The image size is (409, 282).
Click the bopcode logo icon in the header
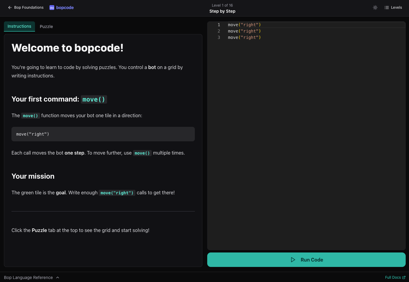[51, 7]
